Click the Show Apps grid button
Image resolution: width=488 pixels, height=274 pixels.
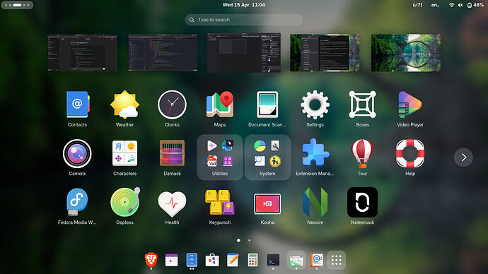[x=337, y=260]
